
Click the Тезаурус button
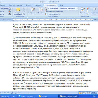pos(2,11)
